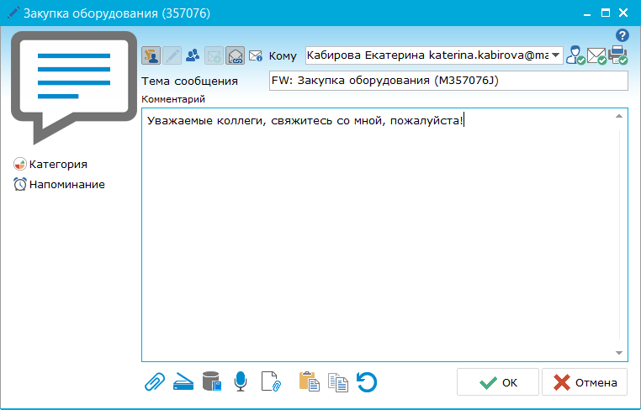
Task: Click the circular arrow reset icon
Action: pos(367,382)
